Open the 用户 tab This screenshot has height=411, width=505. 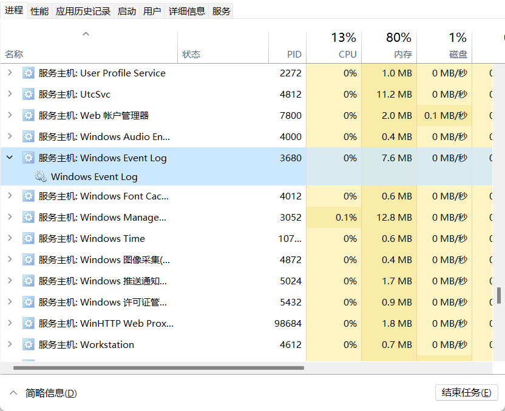click(152, 12)
